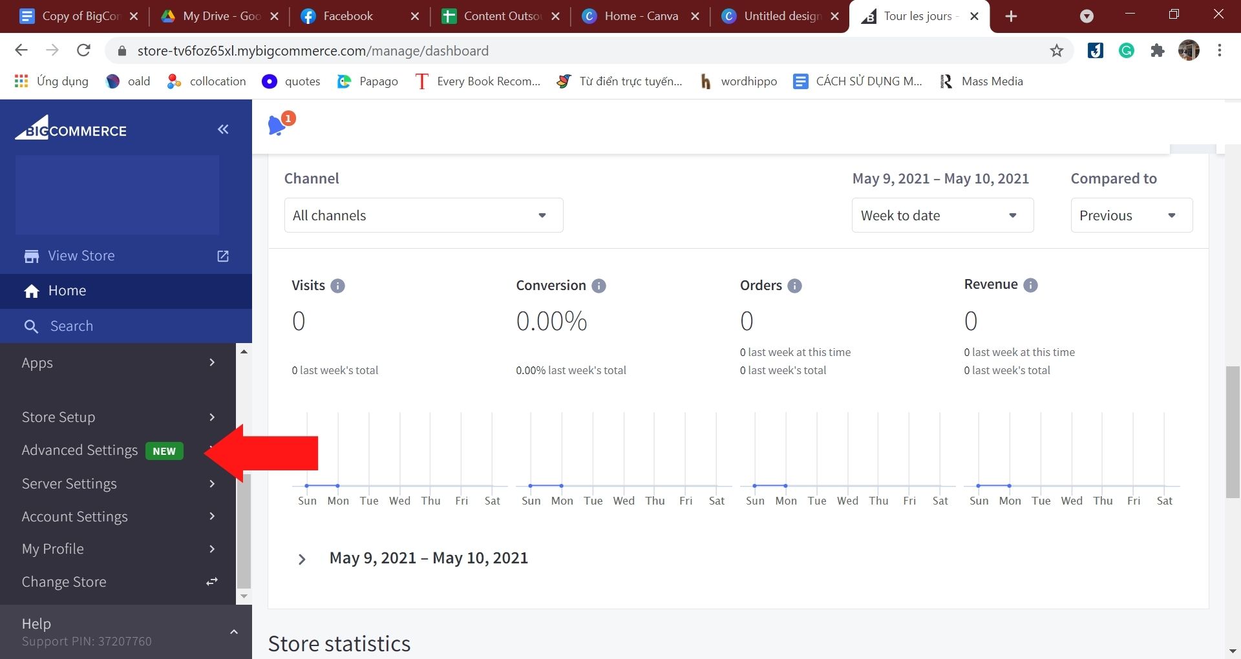The image size is (1241, 659).
Task: Bookmark this page with star icon
Action: click(x=1056, y=50)
